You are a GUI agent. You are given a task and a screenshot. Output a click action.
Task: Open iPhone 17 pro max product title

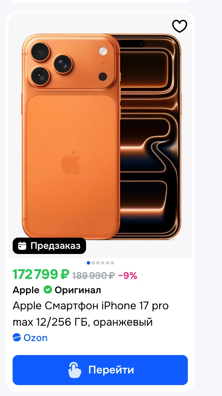click(91, 314)
